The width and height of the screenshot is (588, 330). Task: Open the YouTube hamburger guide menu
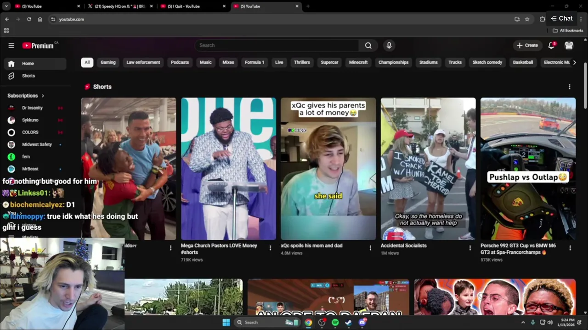click(x=11, y=45)
